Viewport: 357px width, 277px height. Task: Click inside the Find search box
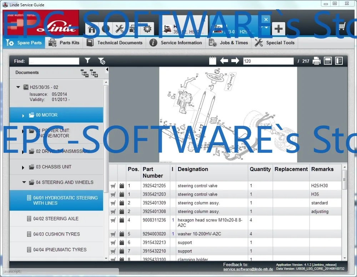point(54,61)
